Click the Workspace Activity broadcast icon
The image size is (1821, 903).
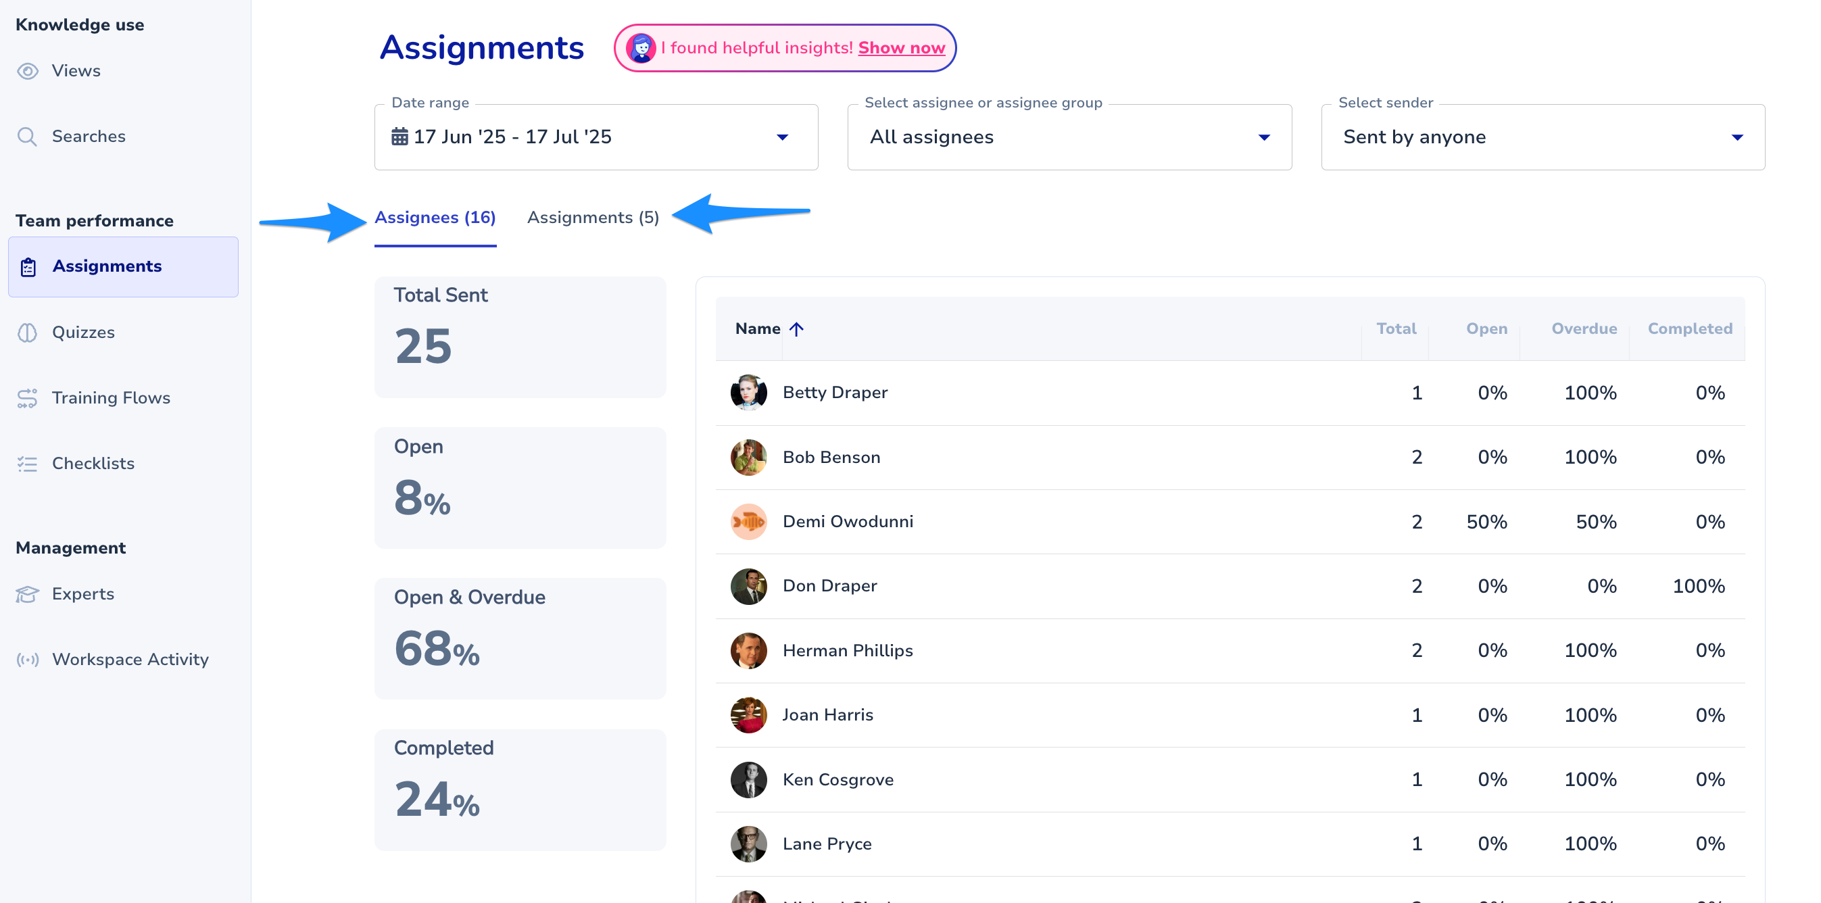(28, 660)
